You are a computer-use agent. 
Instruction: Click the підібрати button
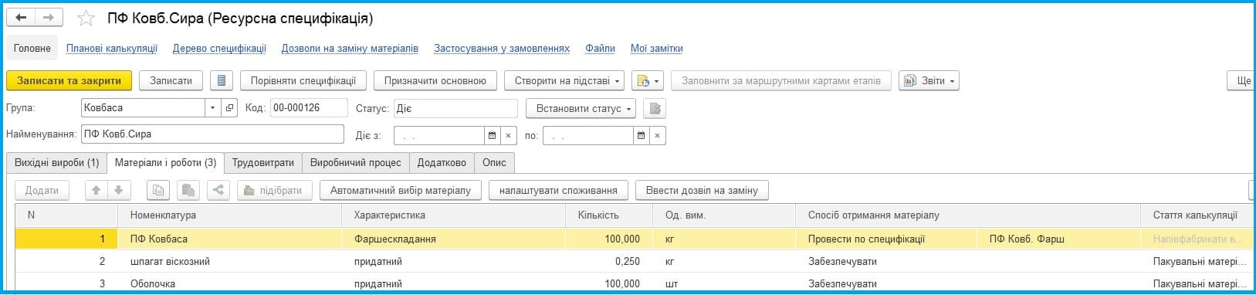pyautogui.click(x=275, y=190)
